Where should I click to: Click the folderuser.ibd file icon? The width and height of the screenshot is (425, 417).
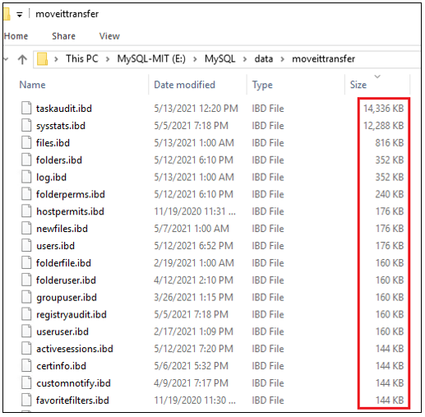point(26,280)
